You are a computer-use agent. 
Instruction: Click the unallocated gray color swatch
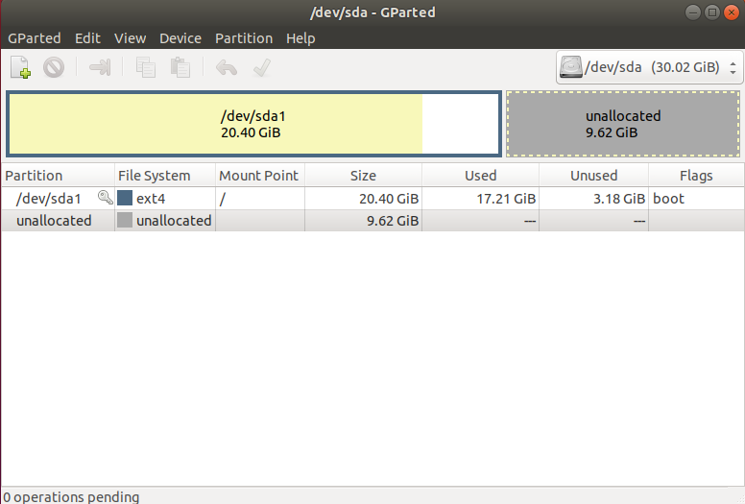pyautogui.click(x=125, y=220)
